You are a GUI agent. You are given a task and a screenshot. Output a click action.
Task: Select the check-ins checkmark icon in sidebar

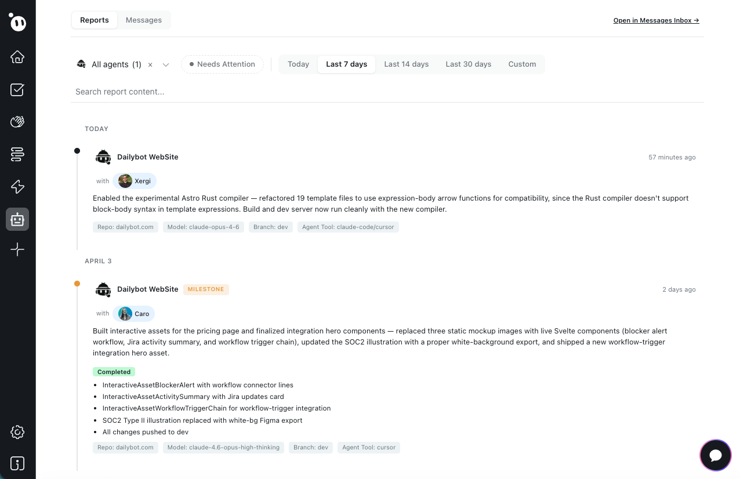coord(17,89)
